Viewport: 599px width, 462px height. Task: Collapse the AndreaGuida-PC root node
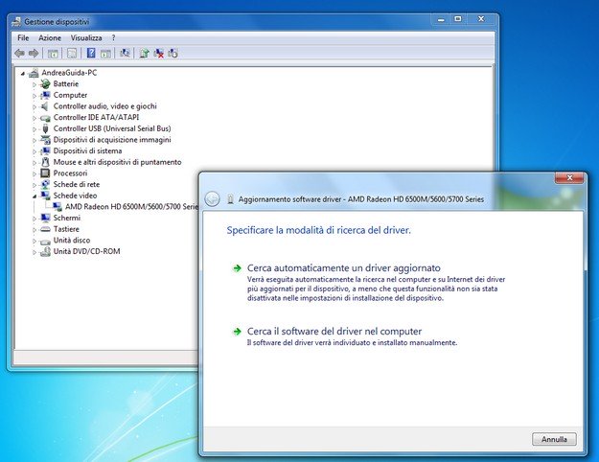pyautogui.click(x=23, y=73)
